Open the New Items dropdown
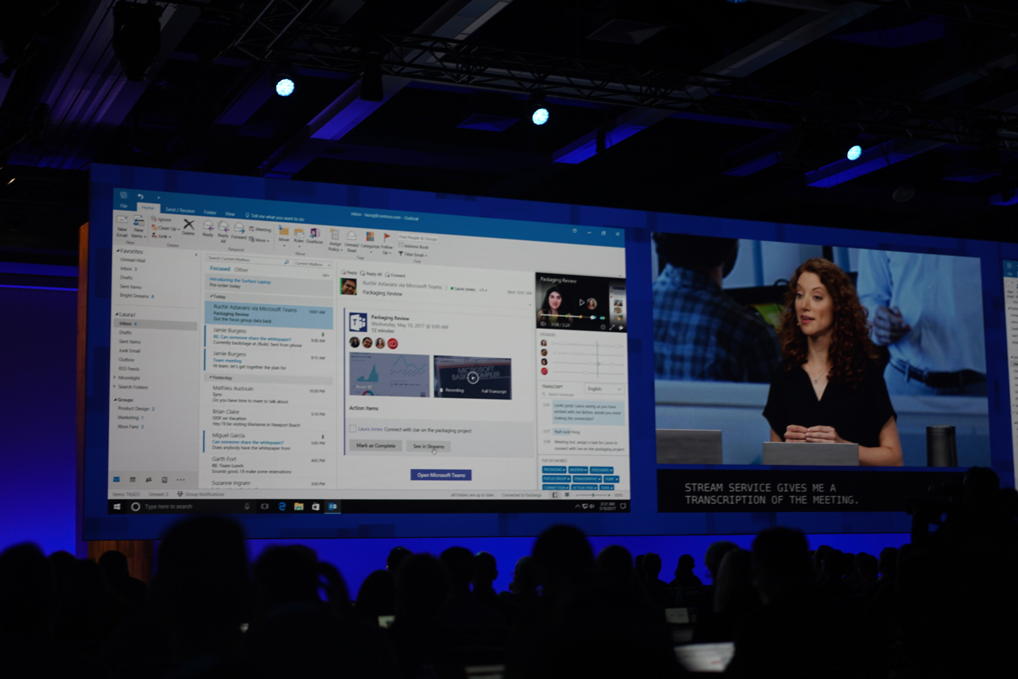 coord(138,226)
